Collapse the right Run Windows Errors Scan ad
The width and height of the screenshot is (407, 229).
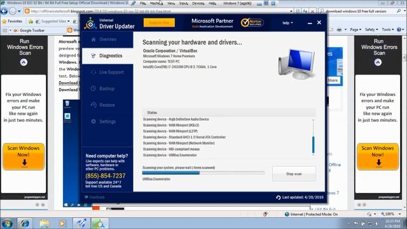(x=378, y=62)
